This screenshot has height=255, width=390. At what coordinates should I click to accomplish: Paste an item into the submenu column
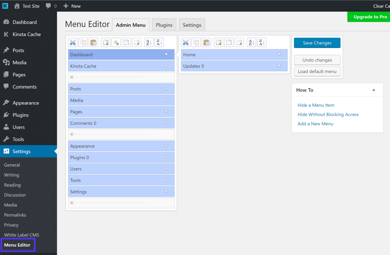[206, 42]
